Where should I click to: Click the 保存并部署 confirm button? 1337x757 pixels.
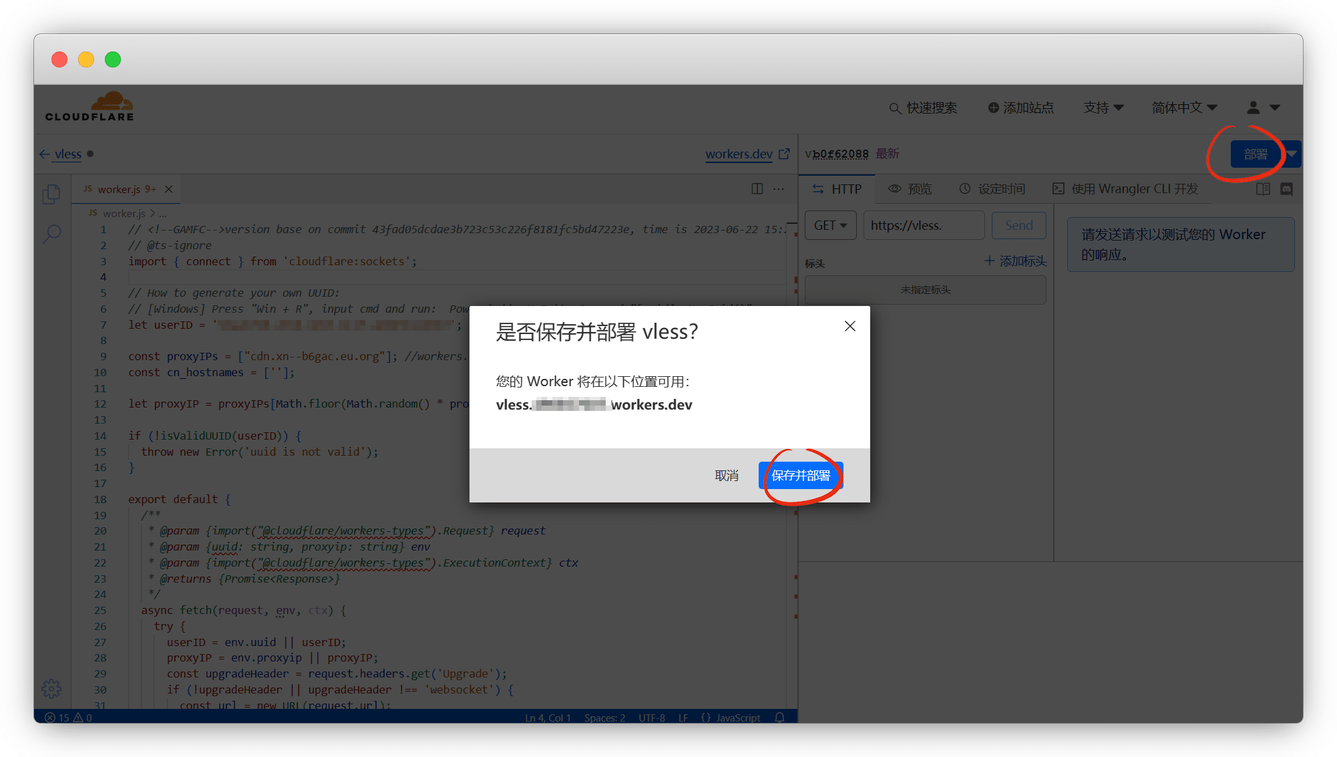[x=801, y=475]
